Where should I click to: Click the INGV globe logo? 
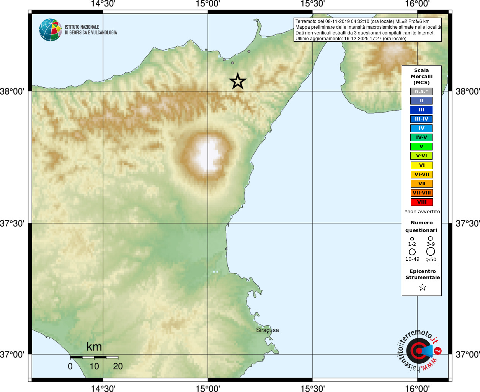tap(51, 30)
